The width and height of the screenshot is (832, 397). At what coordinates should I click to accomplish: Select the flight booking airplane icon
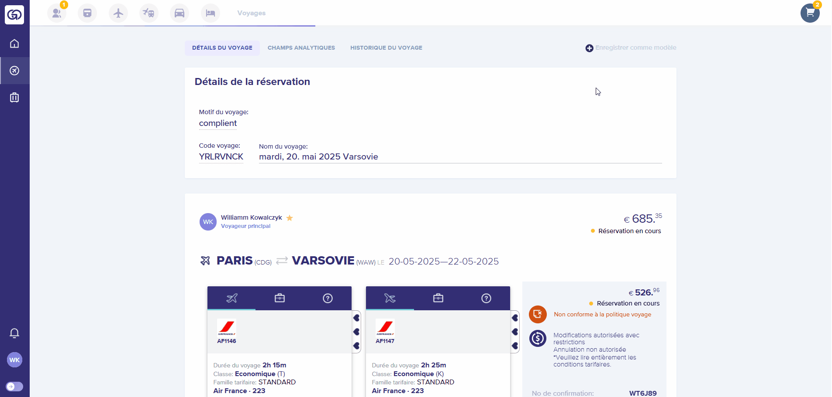[118, 13]
